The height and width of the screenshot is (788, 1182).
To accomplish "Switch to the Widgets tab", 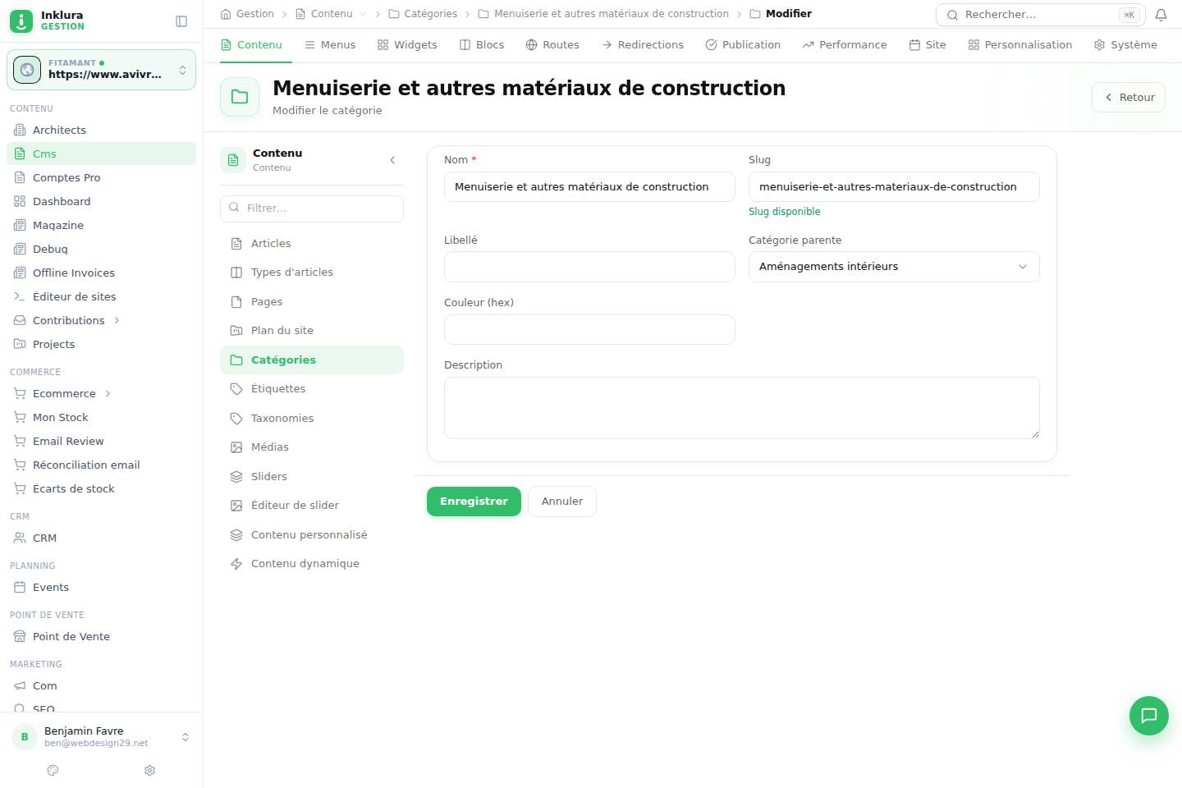I will pos(407,45).
